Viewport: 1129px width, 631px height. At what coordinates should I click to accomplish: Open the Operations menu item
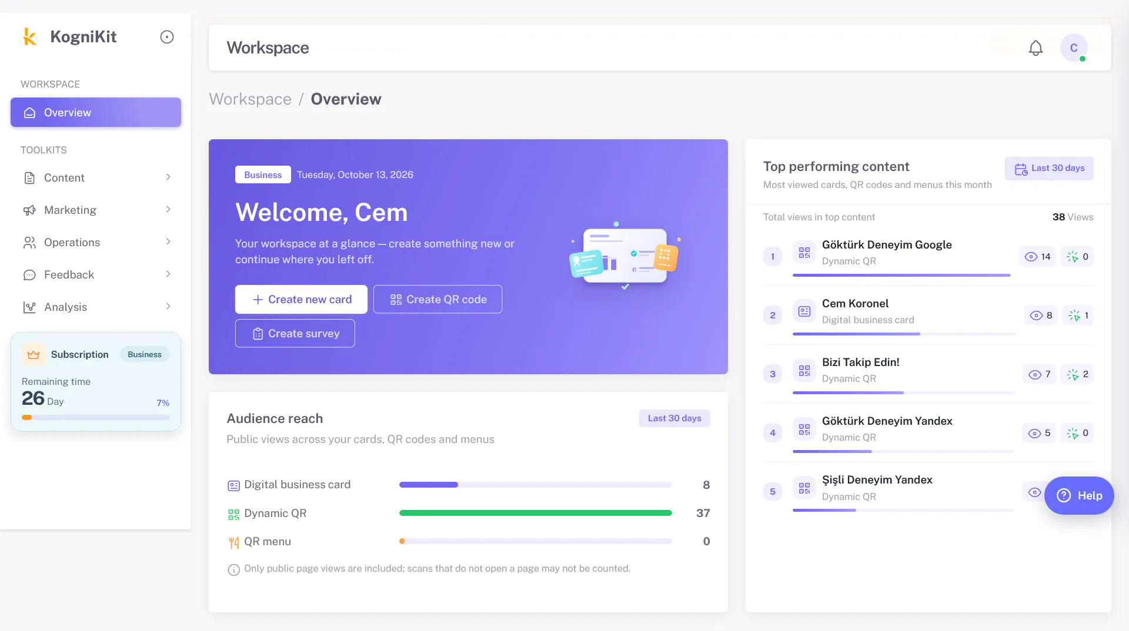pos(96,242)
